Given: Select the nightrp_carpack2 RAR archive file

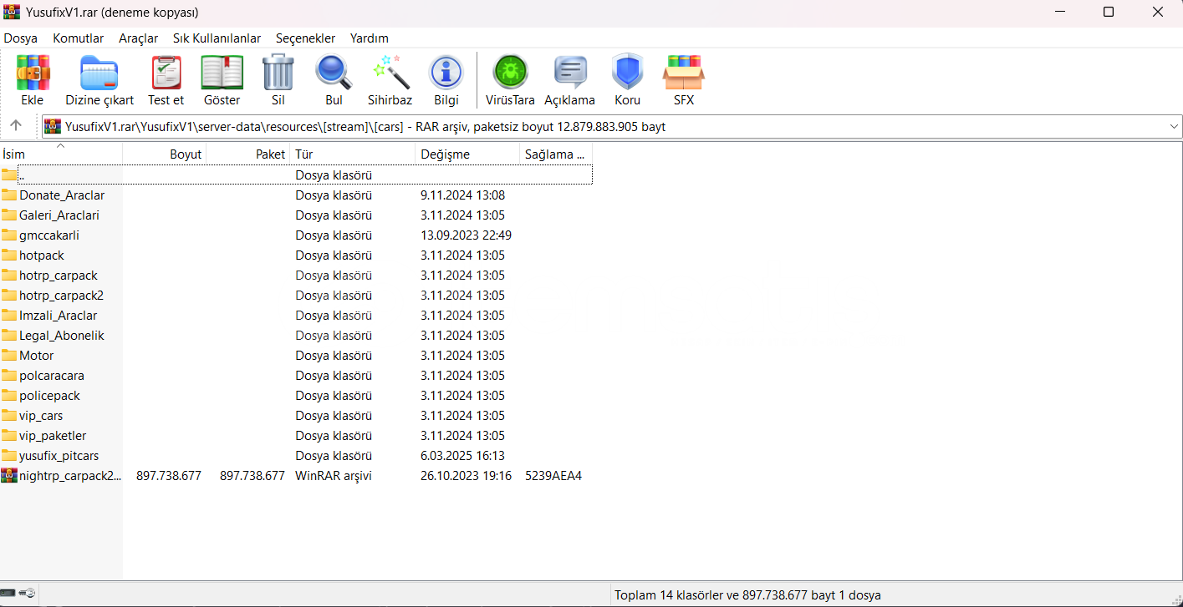Looking at the screenshot, I should 69,476.
